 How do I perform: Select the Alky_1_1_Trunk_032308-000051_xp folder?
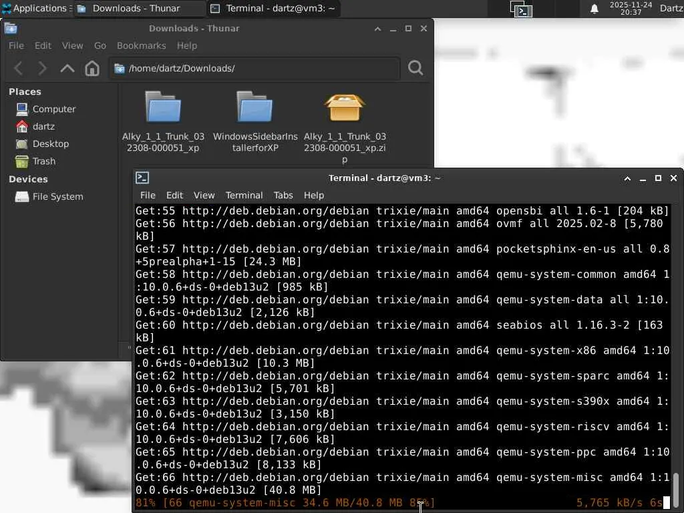point(163,122)
